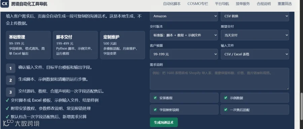Click the numbered step 3 badge
Viewport: 303px width, 129px height.
pos(11,92)
